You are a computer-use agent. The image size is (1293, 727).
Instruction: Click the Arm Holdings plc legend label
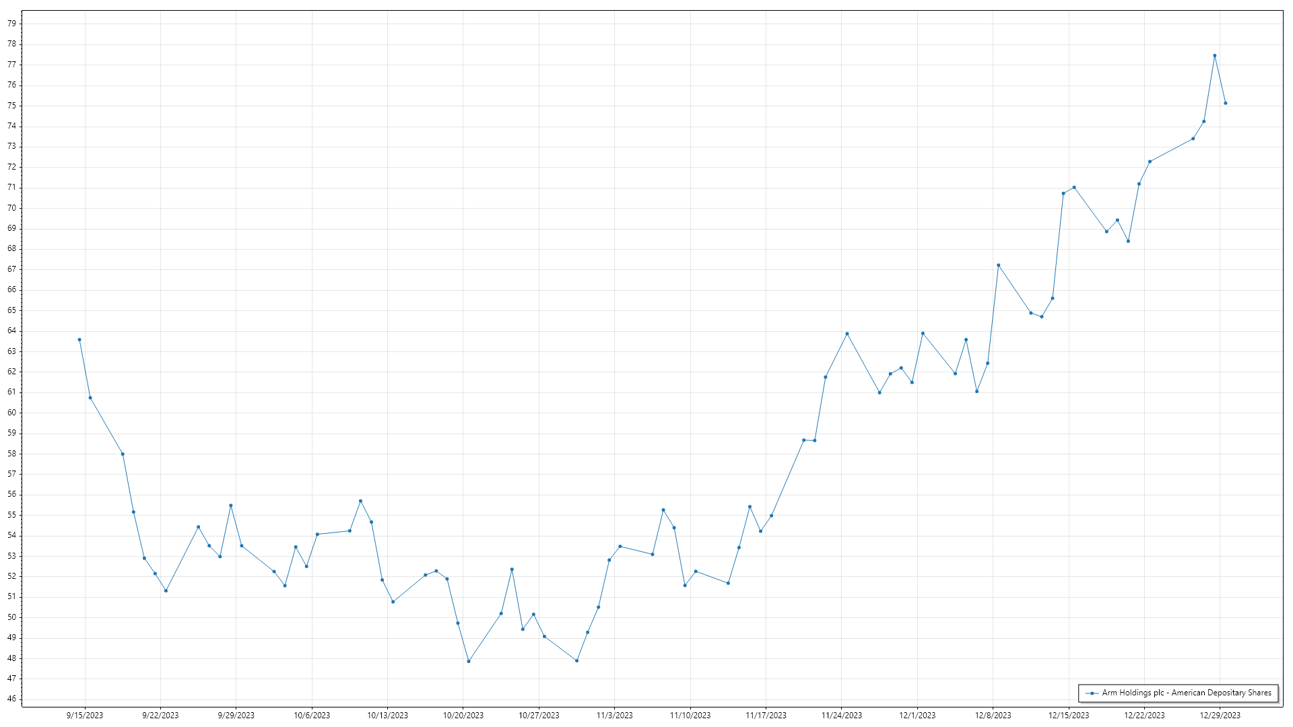pyautogui.click(x=1186, y=693)
